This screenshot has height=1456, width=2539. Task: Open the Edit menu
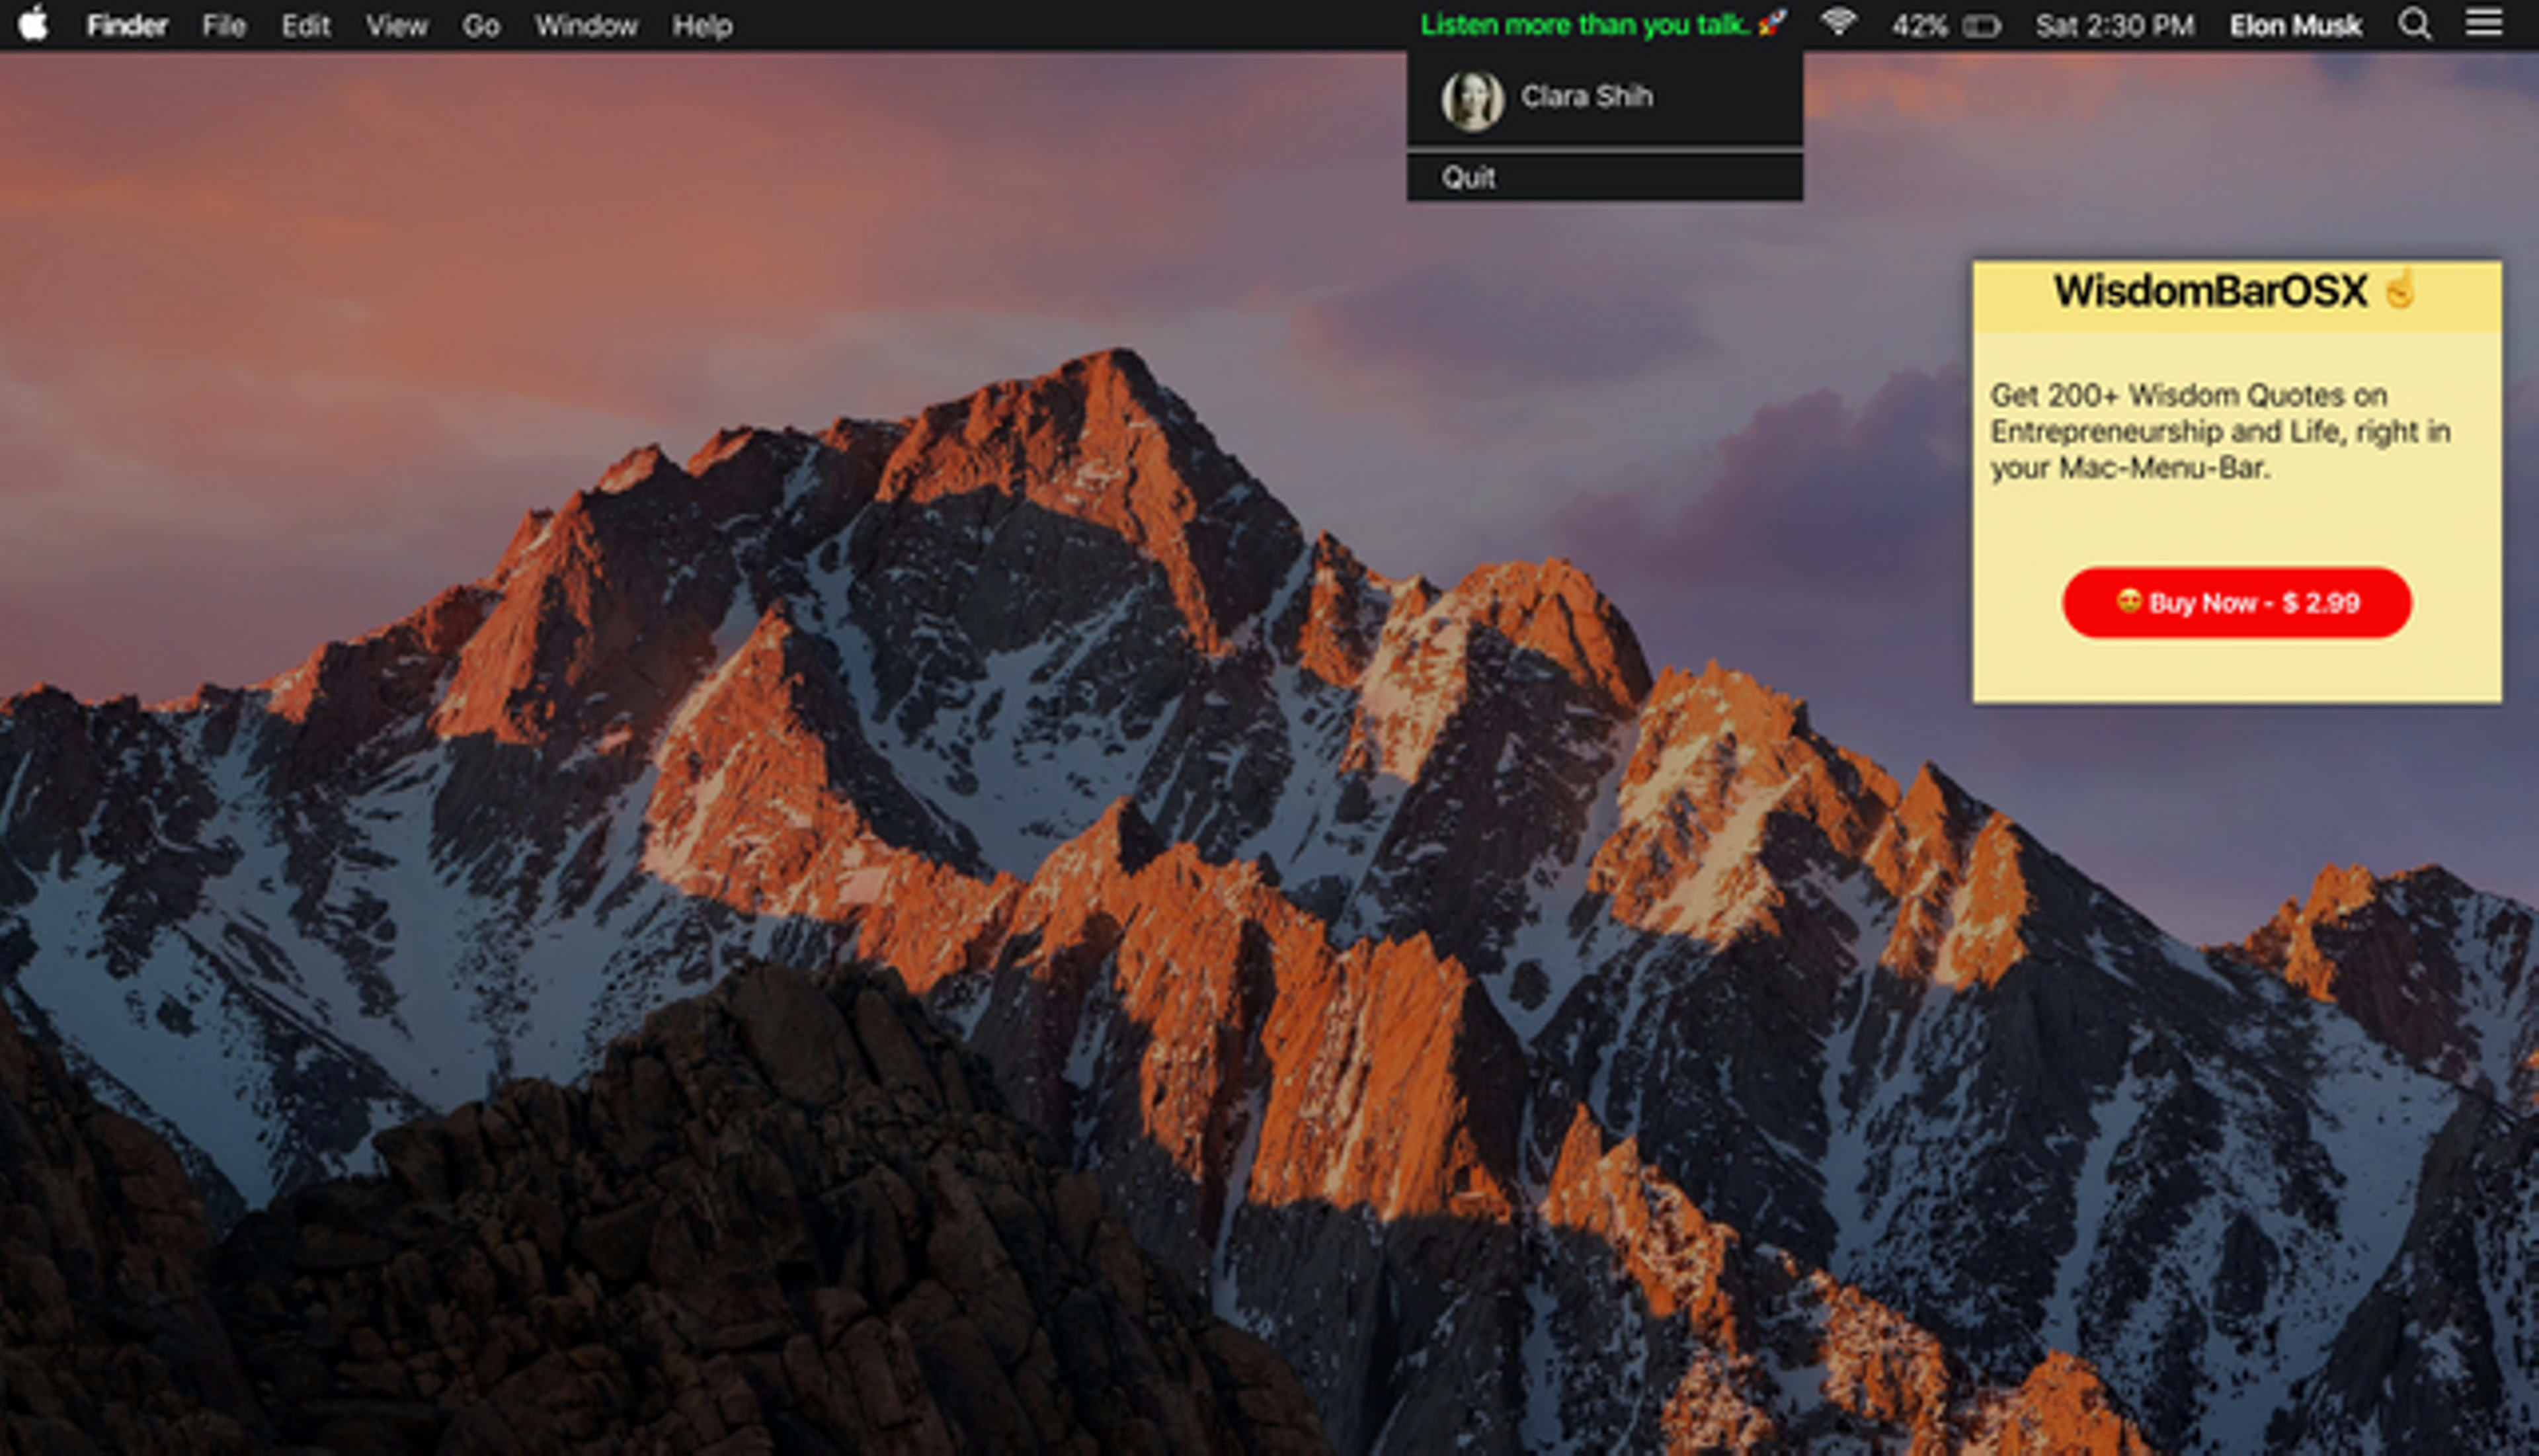click(305, 25)
